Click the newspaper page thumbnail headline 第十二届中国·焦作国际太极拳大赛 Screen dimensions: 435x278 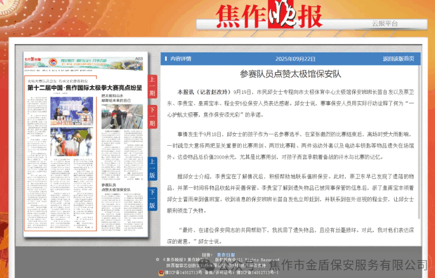(x=85, y=88)
